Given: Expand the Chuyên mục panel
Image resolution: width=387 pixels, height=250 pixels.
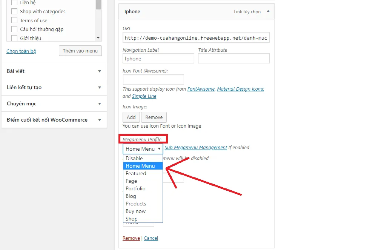Looking at the screenshot, I should (54, 104).
